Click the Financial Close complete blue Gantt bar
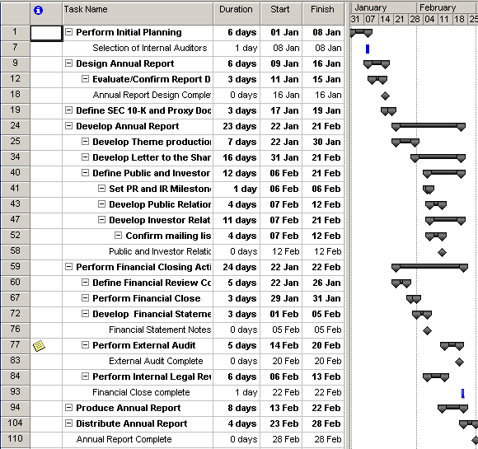This screenshot has width=478, height=449. 463,394
